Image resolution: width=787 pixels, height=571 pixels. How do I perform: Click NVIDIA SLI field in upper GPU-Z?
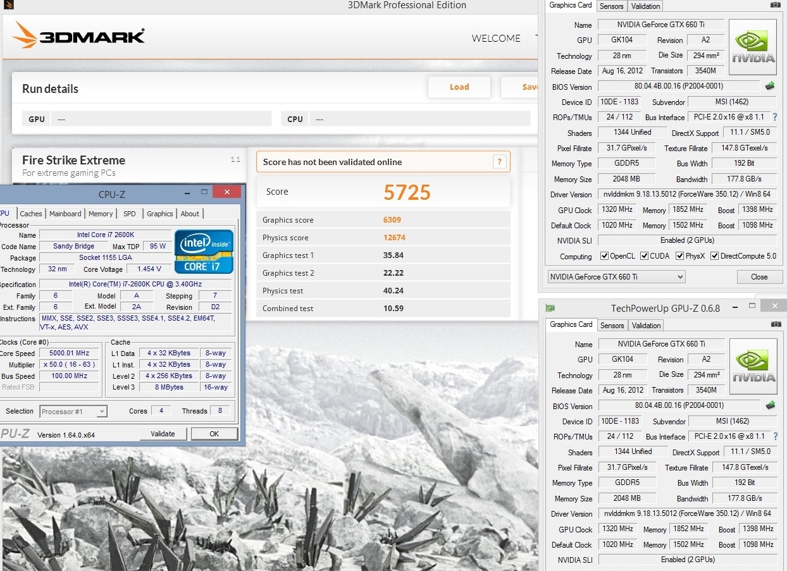coord(686,240)
